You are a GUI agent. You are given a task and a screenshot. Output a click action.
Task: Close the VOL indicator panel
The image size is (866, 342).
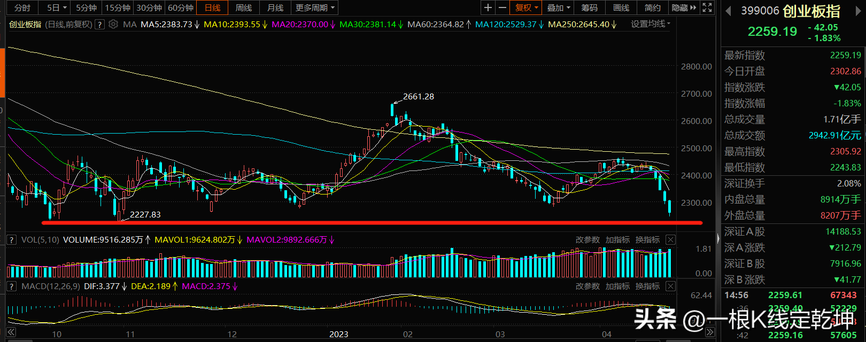pos(670,240)
